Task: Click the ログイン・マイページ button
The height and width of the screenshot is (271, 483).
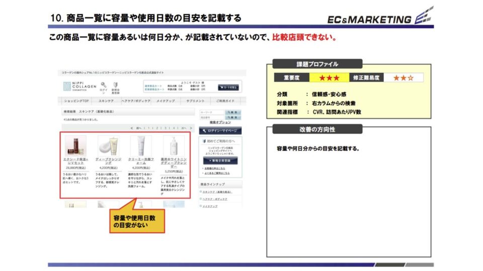Action: click(x=220, y=130)
